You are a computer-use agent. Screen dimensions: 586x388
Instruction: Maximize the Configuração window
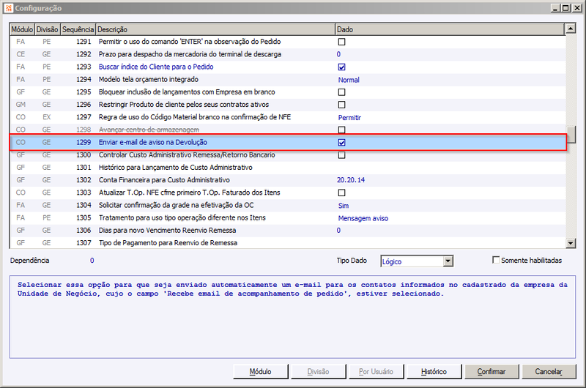point(565,8)
